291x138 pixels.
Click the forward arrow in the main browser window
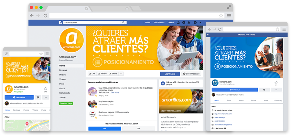click(x=38, y=16)
